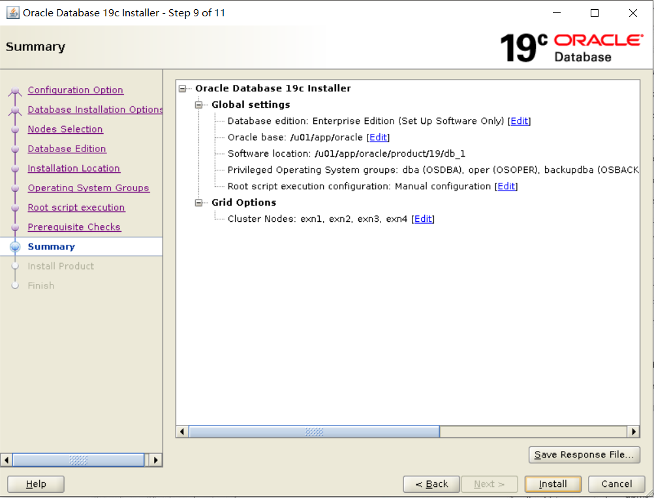The image size is (654, 498).
Task: Go Back to the previous step
Action: (431, 484)
